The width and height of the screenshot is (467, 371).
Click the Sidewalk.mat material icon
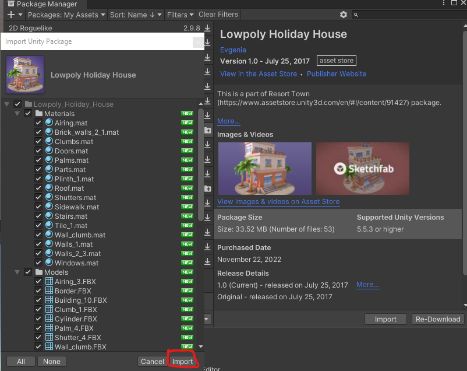tap(49, 206)
